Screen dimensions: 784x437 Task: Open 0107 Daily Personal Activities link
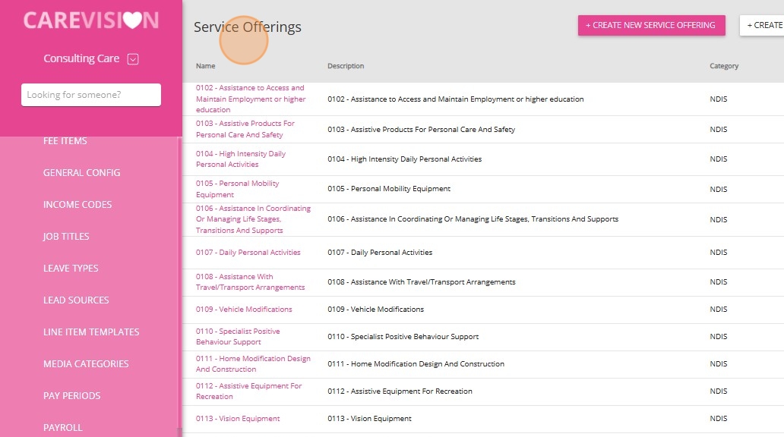[248, 252]
